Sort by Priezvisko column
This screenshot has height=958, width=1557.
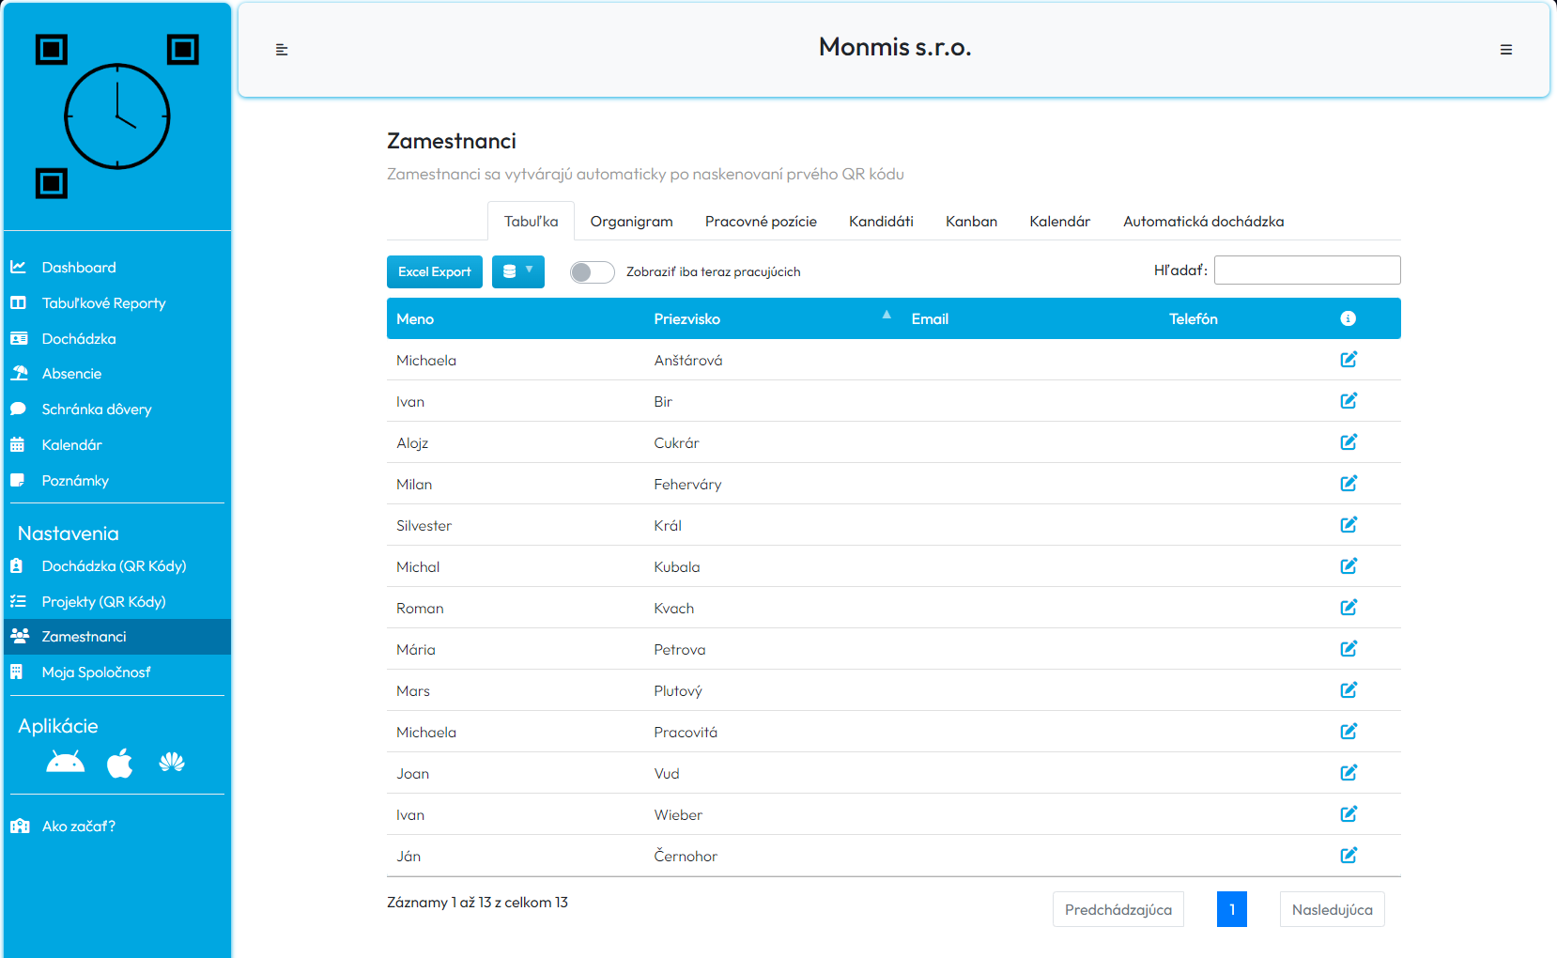coord(773,319)
